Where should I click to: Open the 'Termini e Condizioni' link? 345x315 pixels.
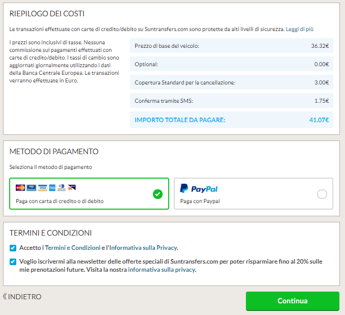73,248
